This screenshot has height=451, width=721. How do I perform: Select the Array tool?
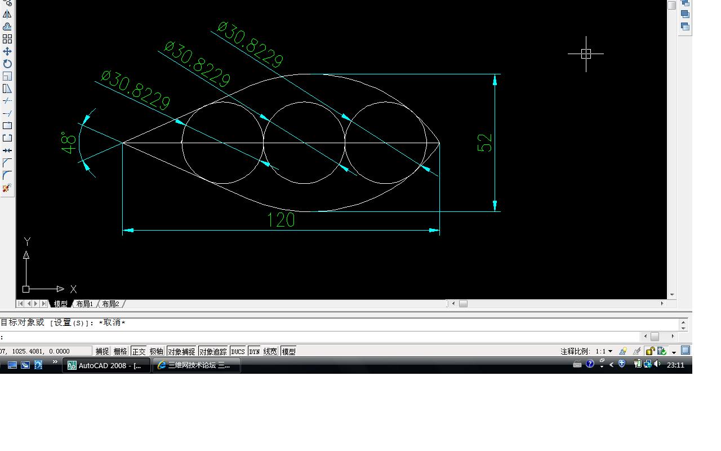pyautogui.click(x=7, y=39)
